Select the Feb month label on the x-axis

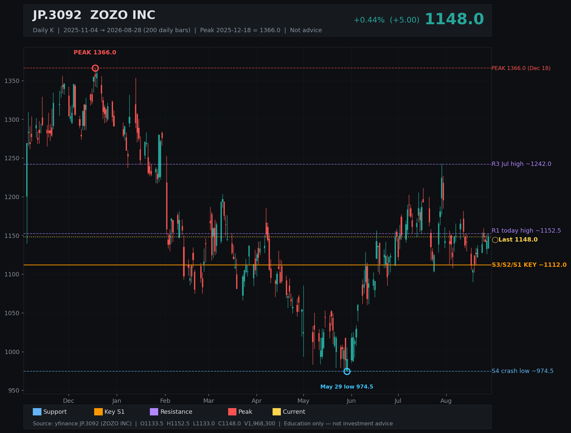point(165,401)
